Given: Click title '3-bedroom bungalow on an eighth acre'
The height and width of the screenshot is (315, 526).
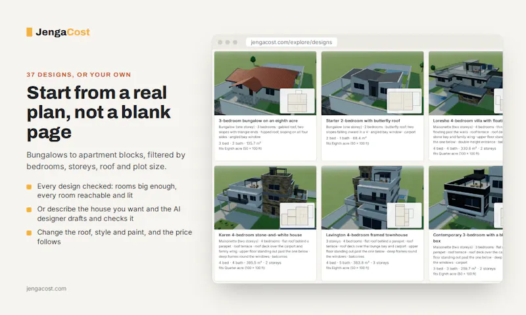Looking at the screenshot, I should tap(258, 121).
